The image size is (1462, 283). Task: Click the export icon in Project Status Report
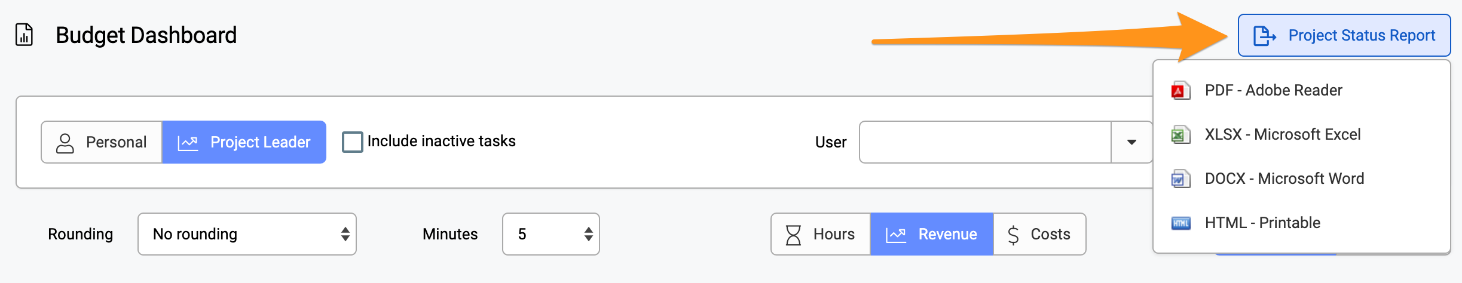pos(1264,36)
